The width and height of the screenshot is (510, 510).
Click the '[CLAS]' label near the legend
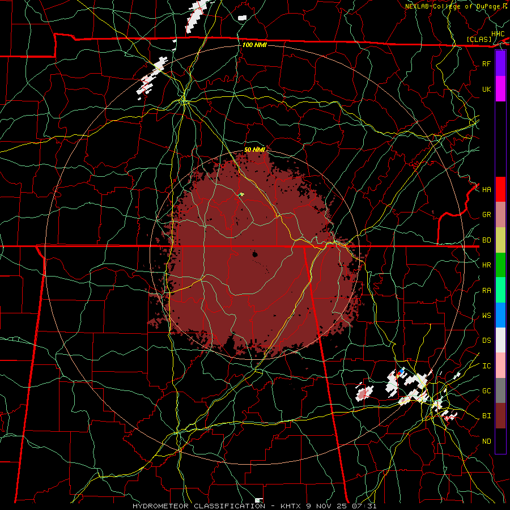coord(479,39)
